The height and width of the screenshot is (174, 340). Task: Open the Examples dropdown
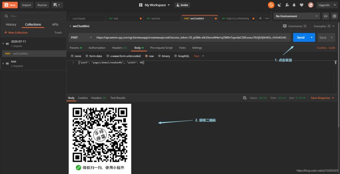pyautogui.click(x=324, y=26)
